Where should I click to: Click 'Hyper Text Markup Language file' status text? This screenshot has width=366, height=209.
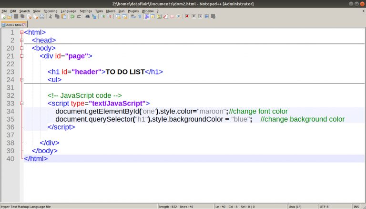26,207
